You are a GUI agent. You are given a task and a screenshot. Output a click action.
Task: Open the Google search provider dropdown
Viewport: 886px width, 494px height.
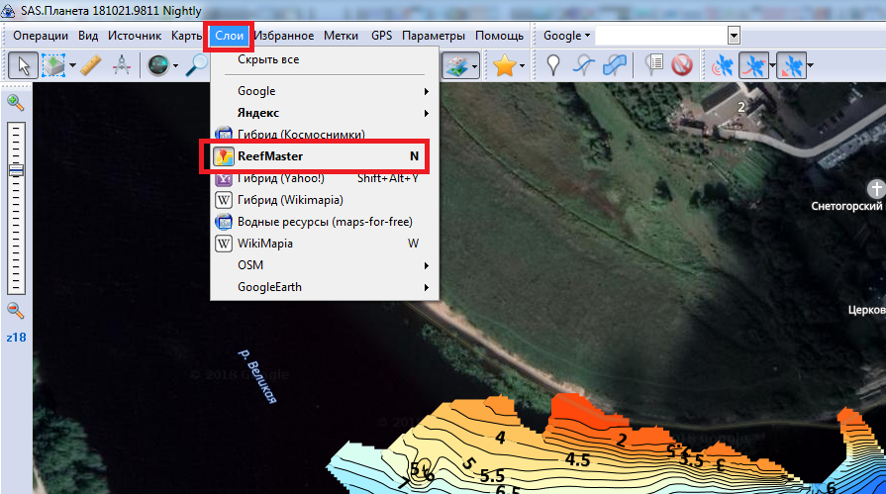[x=566, y=36]
